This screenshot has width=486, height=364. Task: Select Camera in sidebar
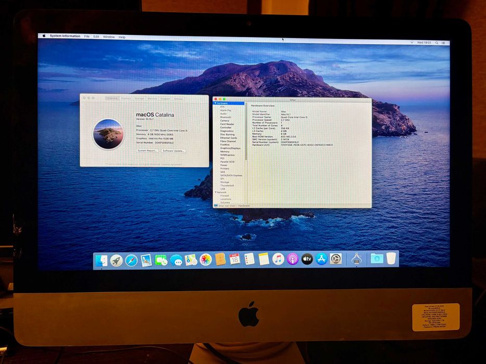tap(225, 121)
